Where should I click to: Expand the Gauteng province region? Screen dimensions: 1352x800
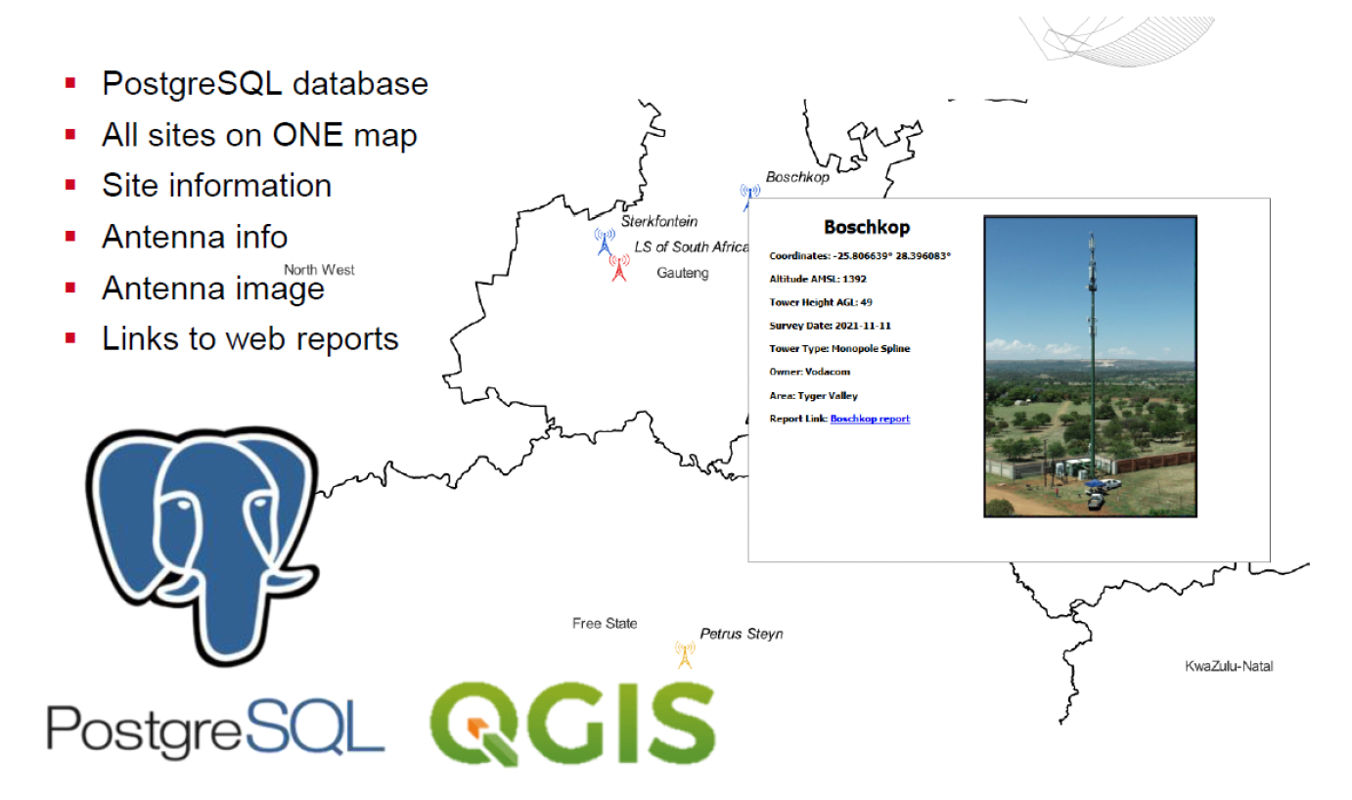click(x=682, y=273)
